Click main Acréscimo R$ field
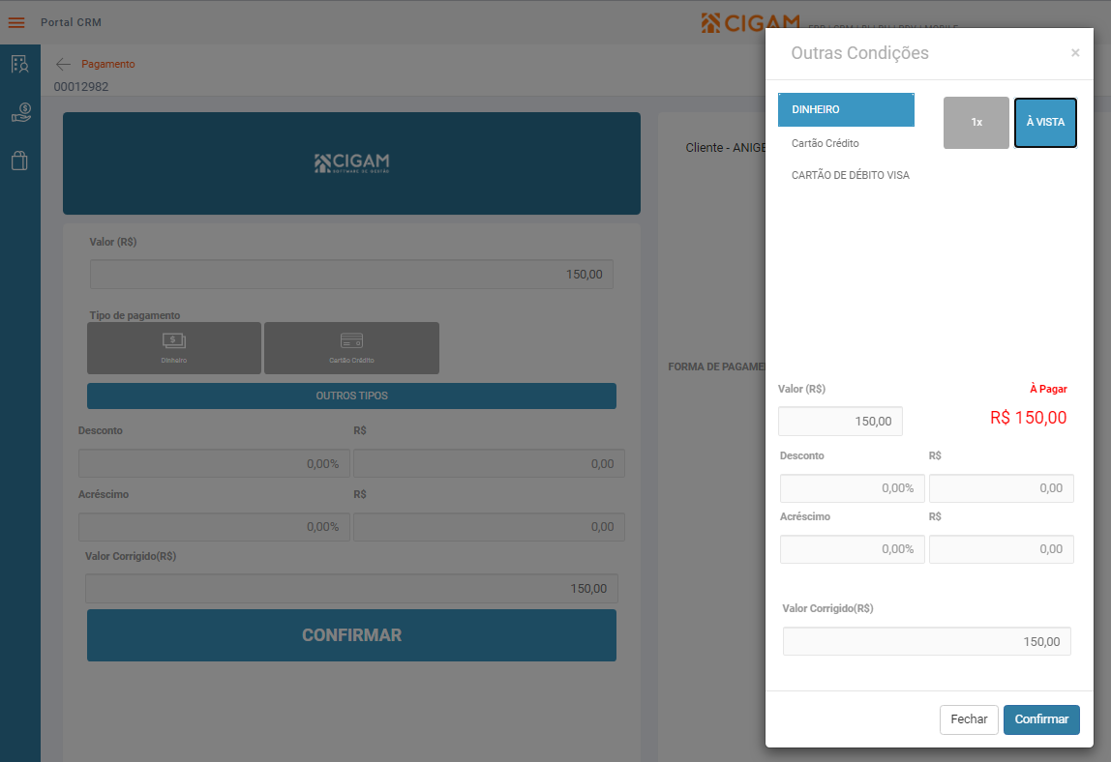The height and width of the screenshot is (762, 1111). [x=489, y=527]
